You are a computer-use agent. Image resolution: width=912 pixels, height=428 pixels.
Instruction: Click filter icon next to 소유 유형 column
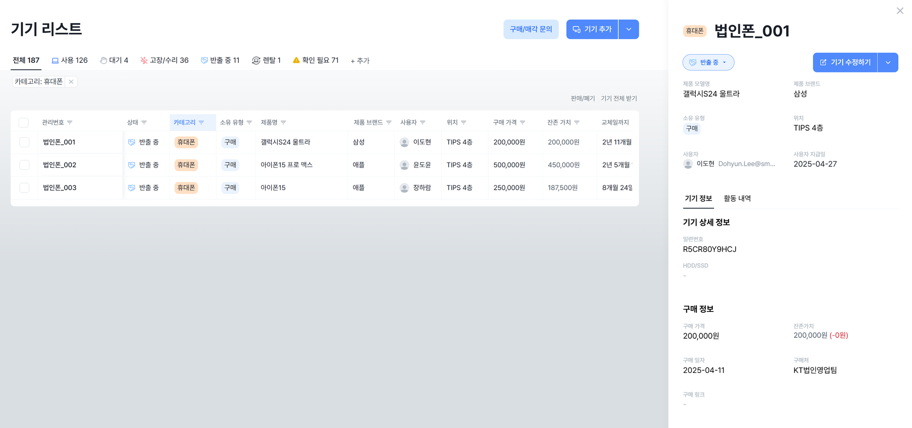point(249,122)
